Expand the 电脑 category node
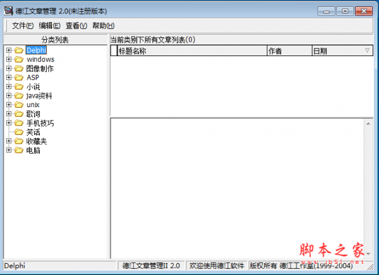 9,150
